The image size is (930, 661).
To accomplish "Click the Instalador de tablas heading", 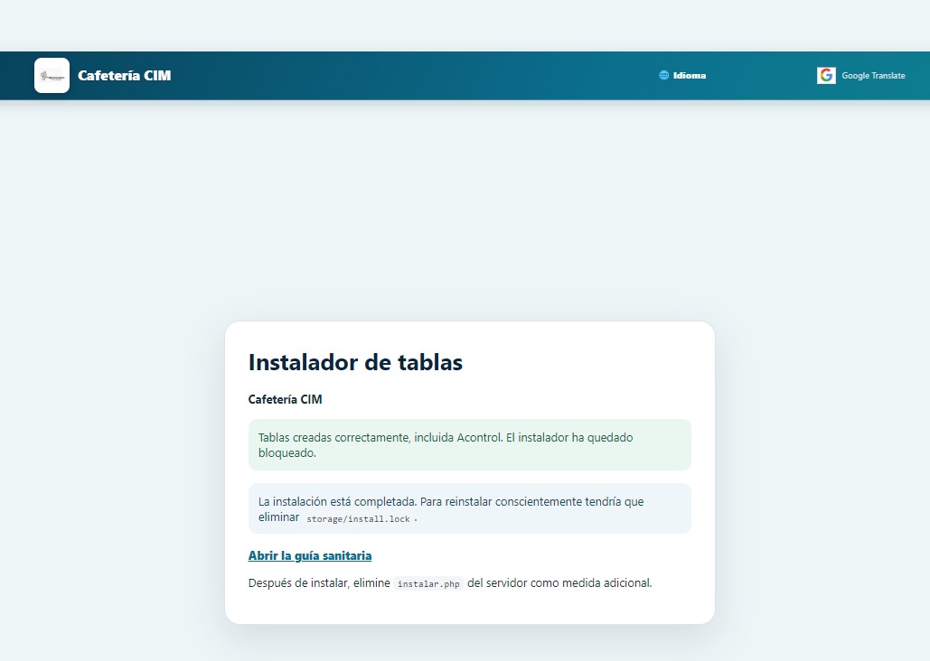I will coord(355,362).
